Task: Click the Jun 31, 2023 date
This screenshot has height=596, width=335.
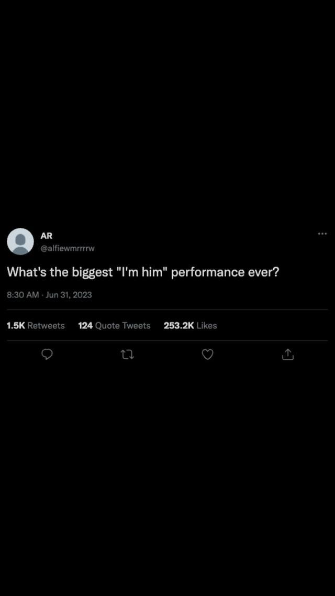Action: (x=69, y=295)
